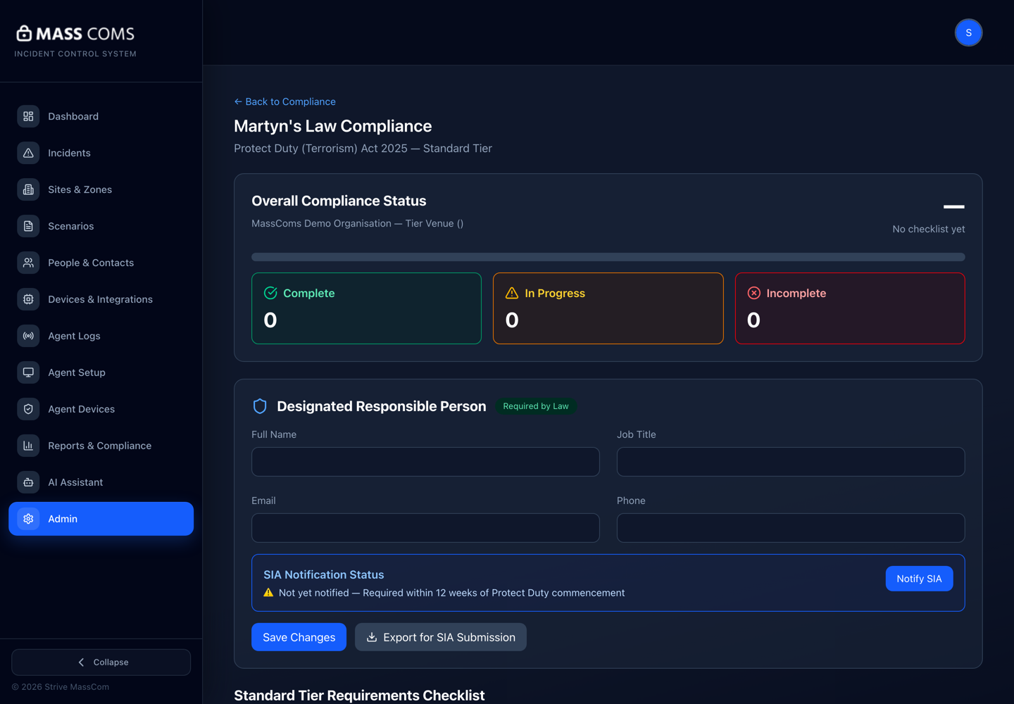The width and height of the screenshot is (1014, 704).
Task: Launch the AI Assistant page
Action: [x=101, y=482]
